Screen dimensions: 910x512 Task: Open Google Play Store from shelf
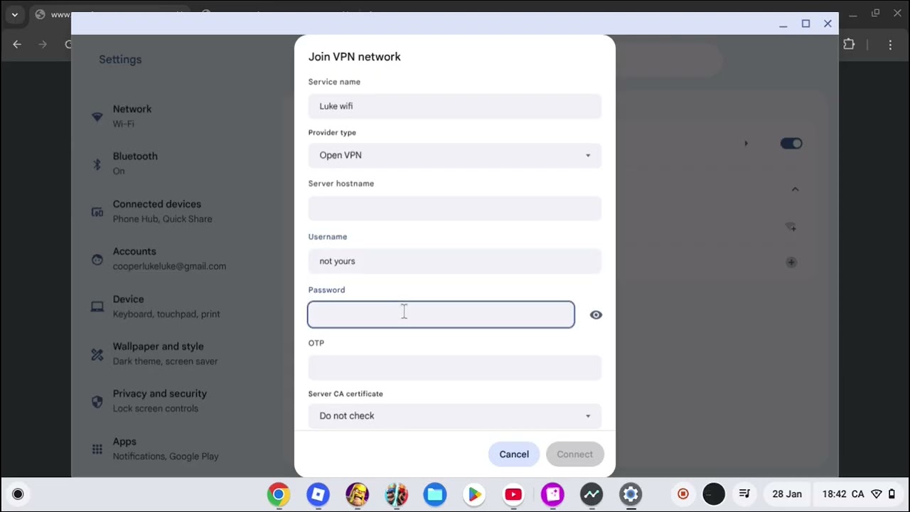click(474, 494)
